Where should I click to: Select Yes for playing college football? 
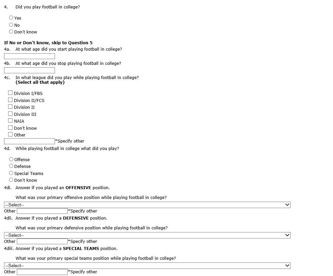click(x=11, y=18)
